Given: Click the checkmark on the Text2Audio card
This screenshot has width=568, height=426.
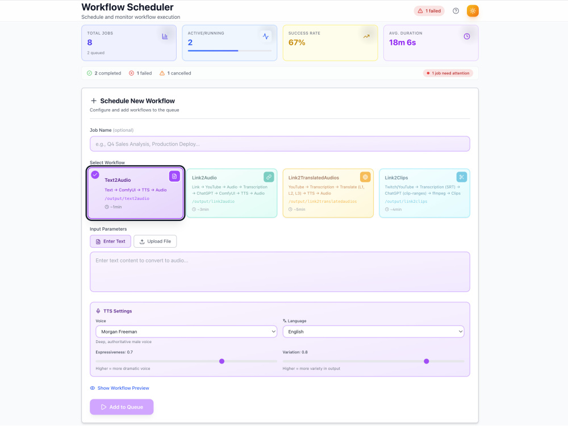Looking at the screenshot, I should (x=95, y=175).
